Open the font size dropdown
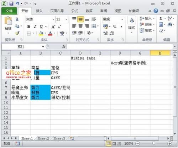Image resolution: width=178 pixels, height=148 pixels. (x=66, y=19)
